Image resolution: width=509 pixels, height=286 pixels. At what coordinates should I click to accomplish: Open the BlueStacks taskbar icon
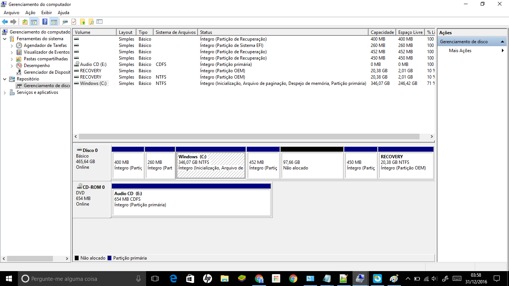(x=242, y=279)
